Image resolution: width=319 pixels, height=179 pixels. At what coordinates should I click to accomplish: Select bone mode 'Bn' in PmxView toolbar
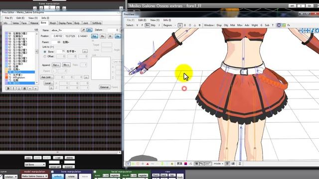148,25
